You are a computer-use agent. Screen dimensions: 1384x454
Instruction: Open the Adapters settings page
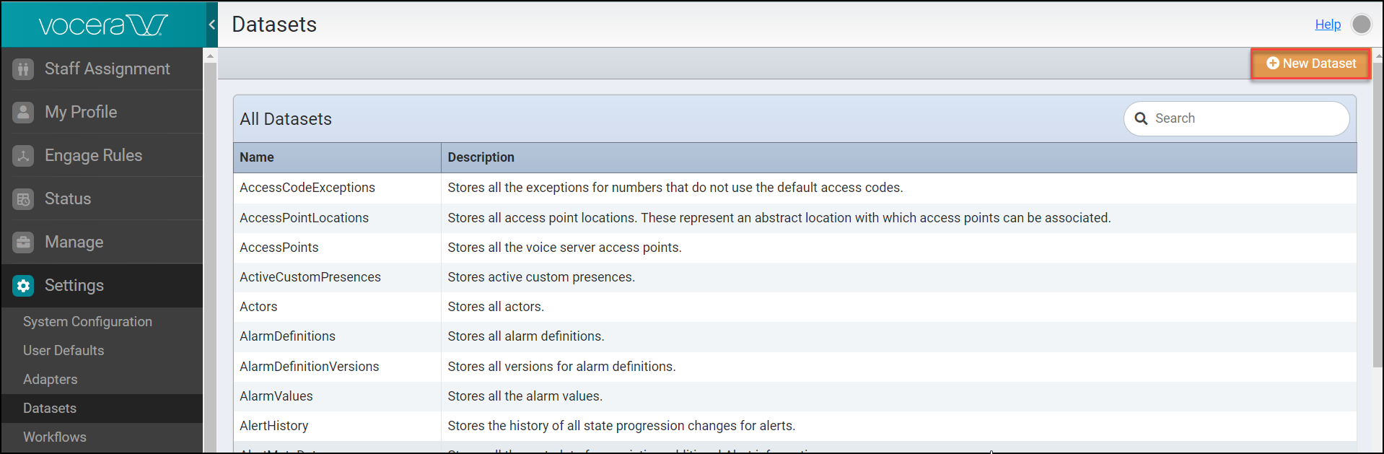(x=50, y=379)
